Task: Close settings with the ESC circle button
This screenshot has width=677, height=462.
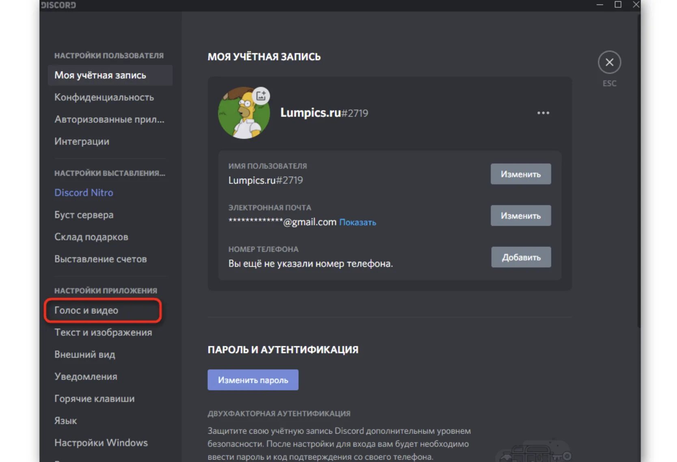Action: [609, 62]
